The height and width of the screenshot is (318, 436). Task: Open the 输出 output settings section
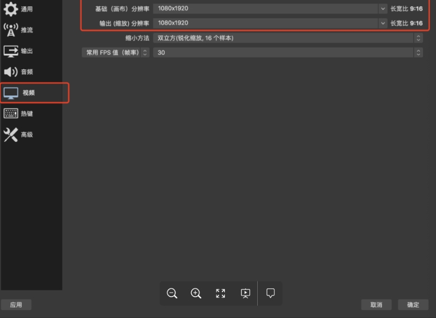tap(31, 51)
